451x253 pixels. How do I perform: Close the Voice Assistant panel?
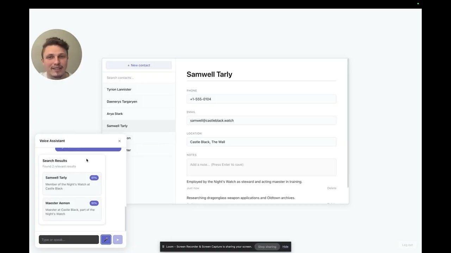pos(119,141)
